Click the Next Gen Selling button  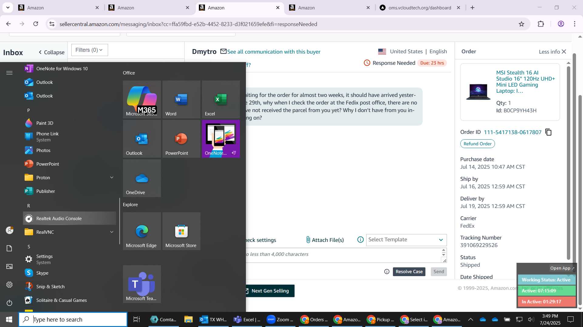tap(269, 291)
